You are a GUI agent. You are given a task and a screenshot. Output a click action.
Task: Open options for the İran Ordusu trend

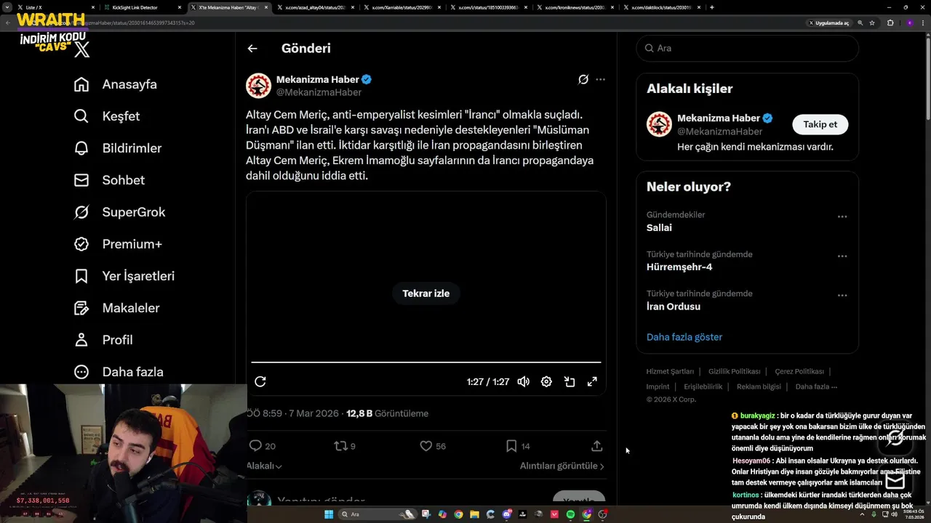point(842,296)
